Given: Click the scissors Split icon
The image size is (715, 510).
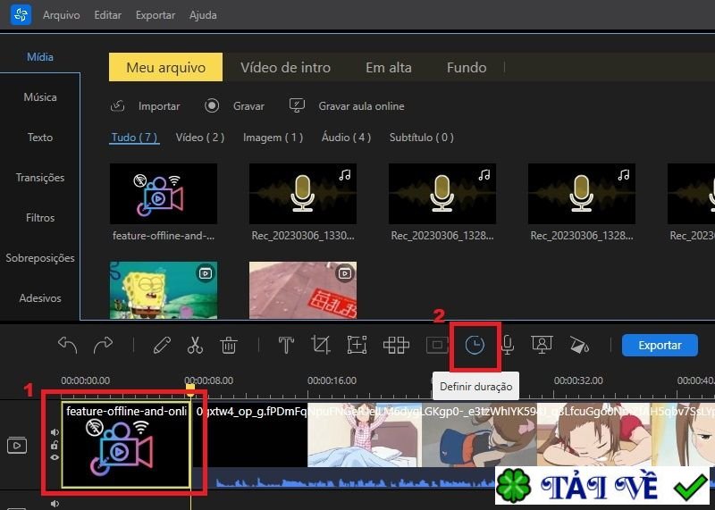Looking at the screenshot, I should point(195,345).
